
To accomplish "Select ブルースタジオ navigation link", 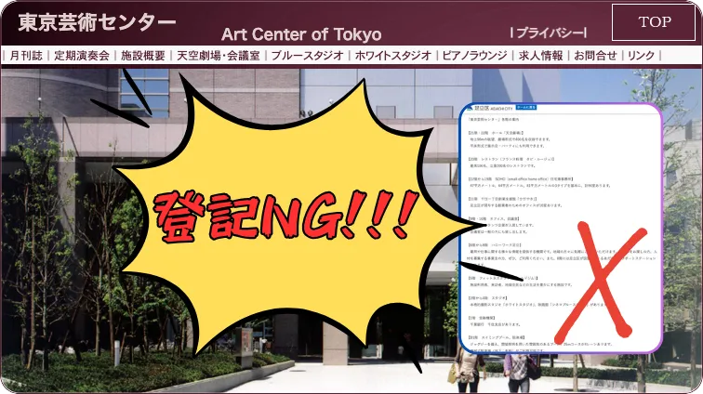I will point(308,56).
